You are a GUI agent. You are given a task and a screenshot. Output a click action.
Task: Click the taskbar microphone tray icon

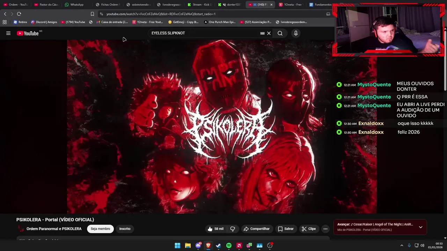[x=409, y=245]
